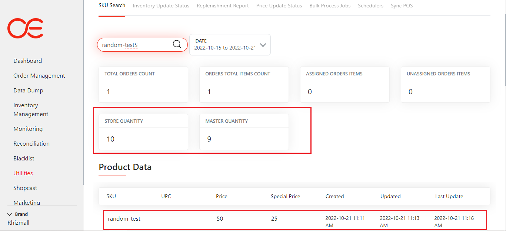Click the random-test SKU row
506x231 pixels.
pyautogui.click(x=124, y=219)
